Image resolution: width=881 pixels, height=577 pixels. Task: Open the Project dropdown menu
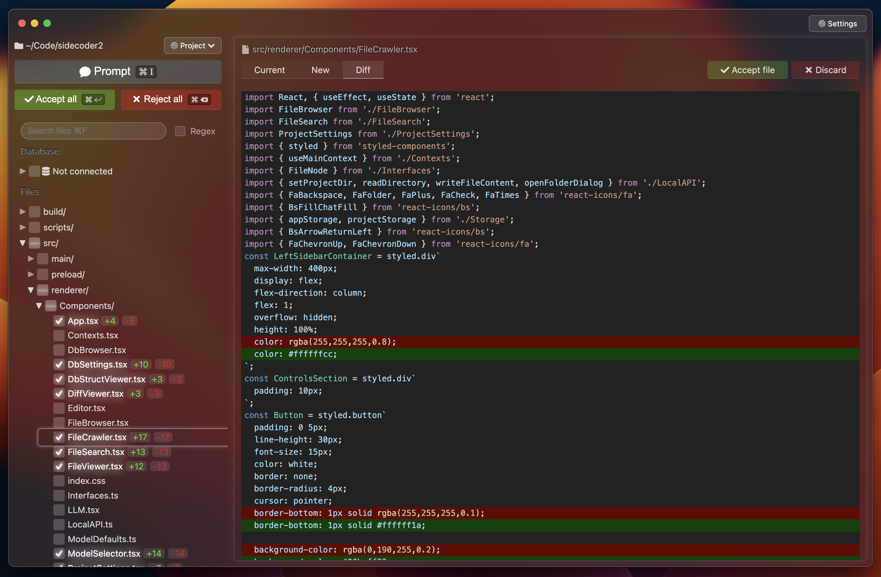point(192,46)
